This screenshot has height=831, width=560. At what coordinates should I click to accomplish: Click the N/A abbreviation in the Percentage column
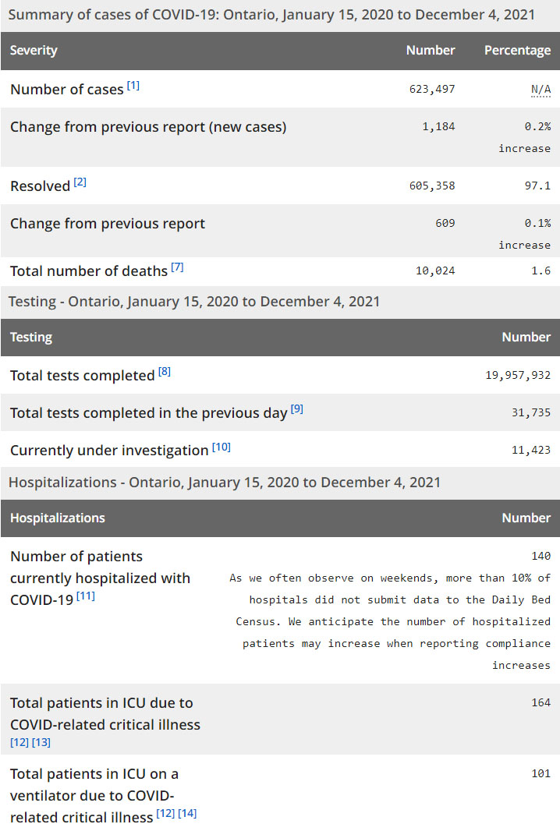point(541,90)
